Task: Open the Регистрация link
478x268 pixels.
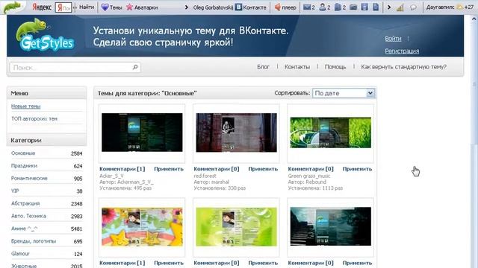Action: pyautogui.click(x=402, y=51)
